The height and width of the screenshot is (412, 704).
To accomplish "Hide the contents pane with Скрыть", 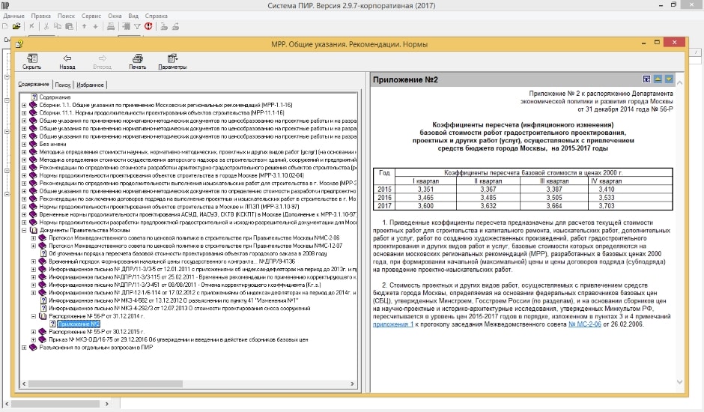I will point(32,61).
